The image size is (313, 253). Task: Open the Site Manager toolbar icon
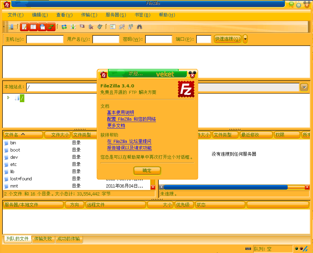pos(11,27)
